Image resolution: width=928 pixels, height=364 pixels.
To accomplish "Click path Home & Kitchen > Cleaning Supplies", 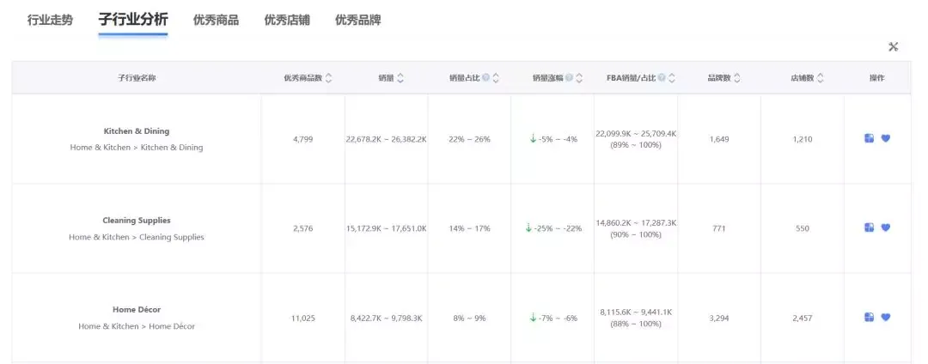I will 136,237.
